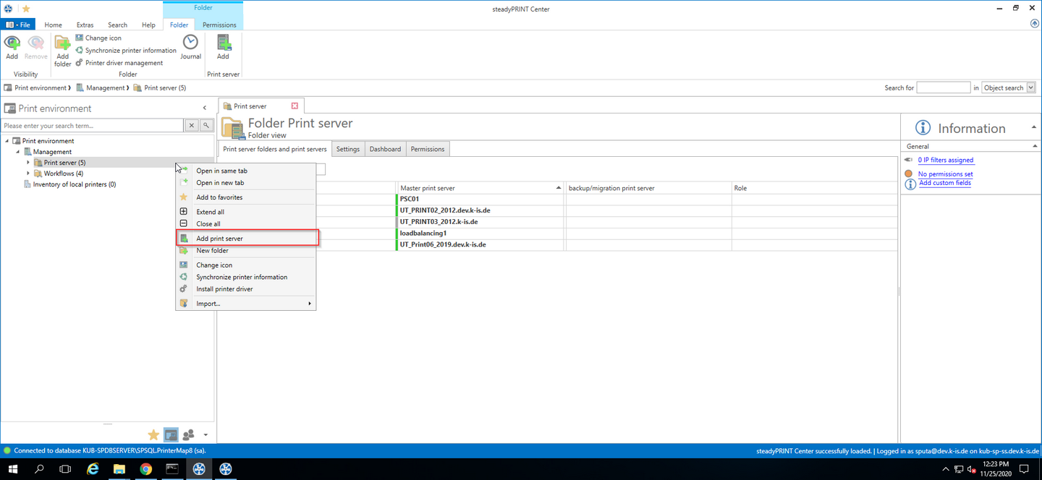Open the view options dropdown arrow below the tree
The height and width of the screenshot is (480, 1042).
206,435
